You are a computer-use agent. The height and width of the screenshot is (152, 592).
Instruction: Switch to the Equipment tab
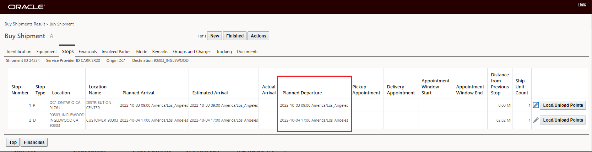click(47, 52)
